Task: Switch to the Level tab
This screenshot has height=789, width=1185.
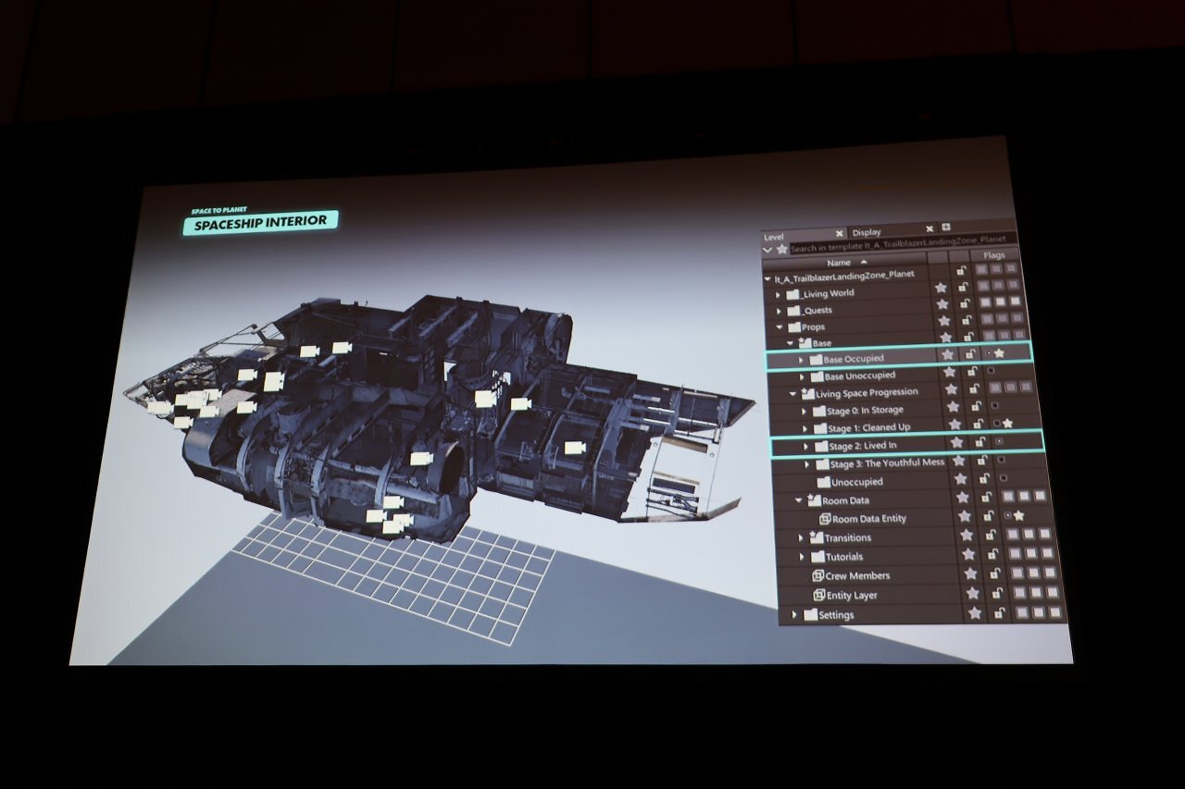Action: [x=774, y=236]
